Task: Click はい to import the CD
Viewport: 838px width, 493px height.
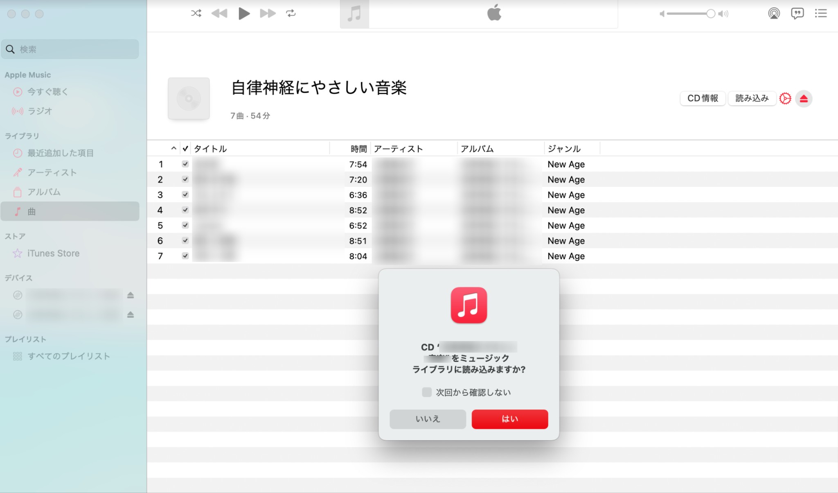Action: coord(510,419)
